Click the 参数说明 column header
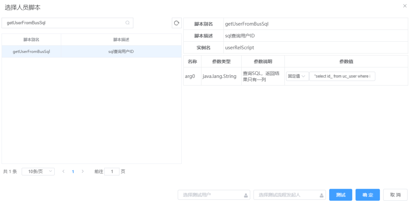Screen dimensions: 410x206 coord(263,61)
